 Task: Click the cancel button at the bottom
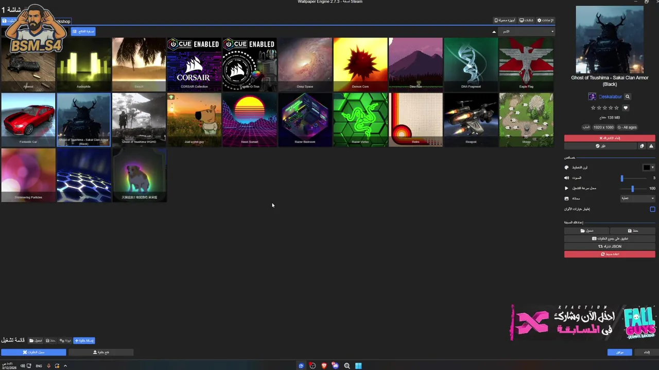646,352
